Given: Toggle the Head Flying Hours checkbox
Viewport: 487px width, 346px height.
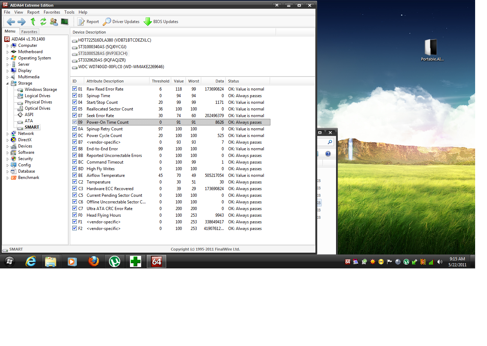Looking at the screenshot, I should click(x=75, y=215).
